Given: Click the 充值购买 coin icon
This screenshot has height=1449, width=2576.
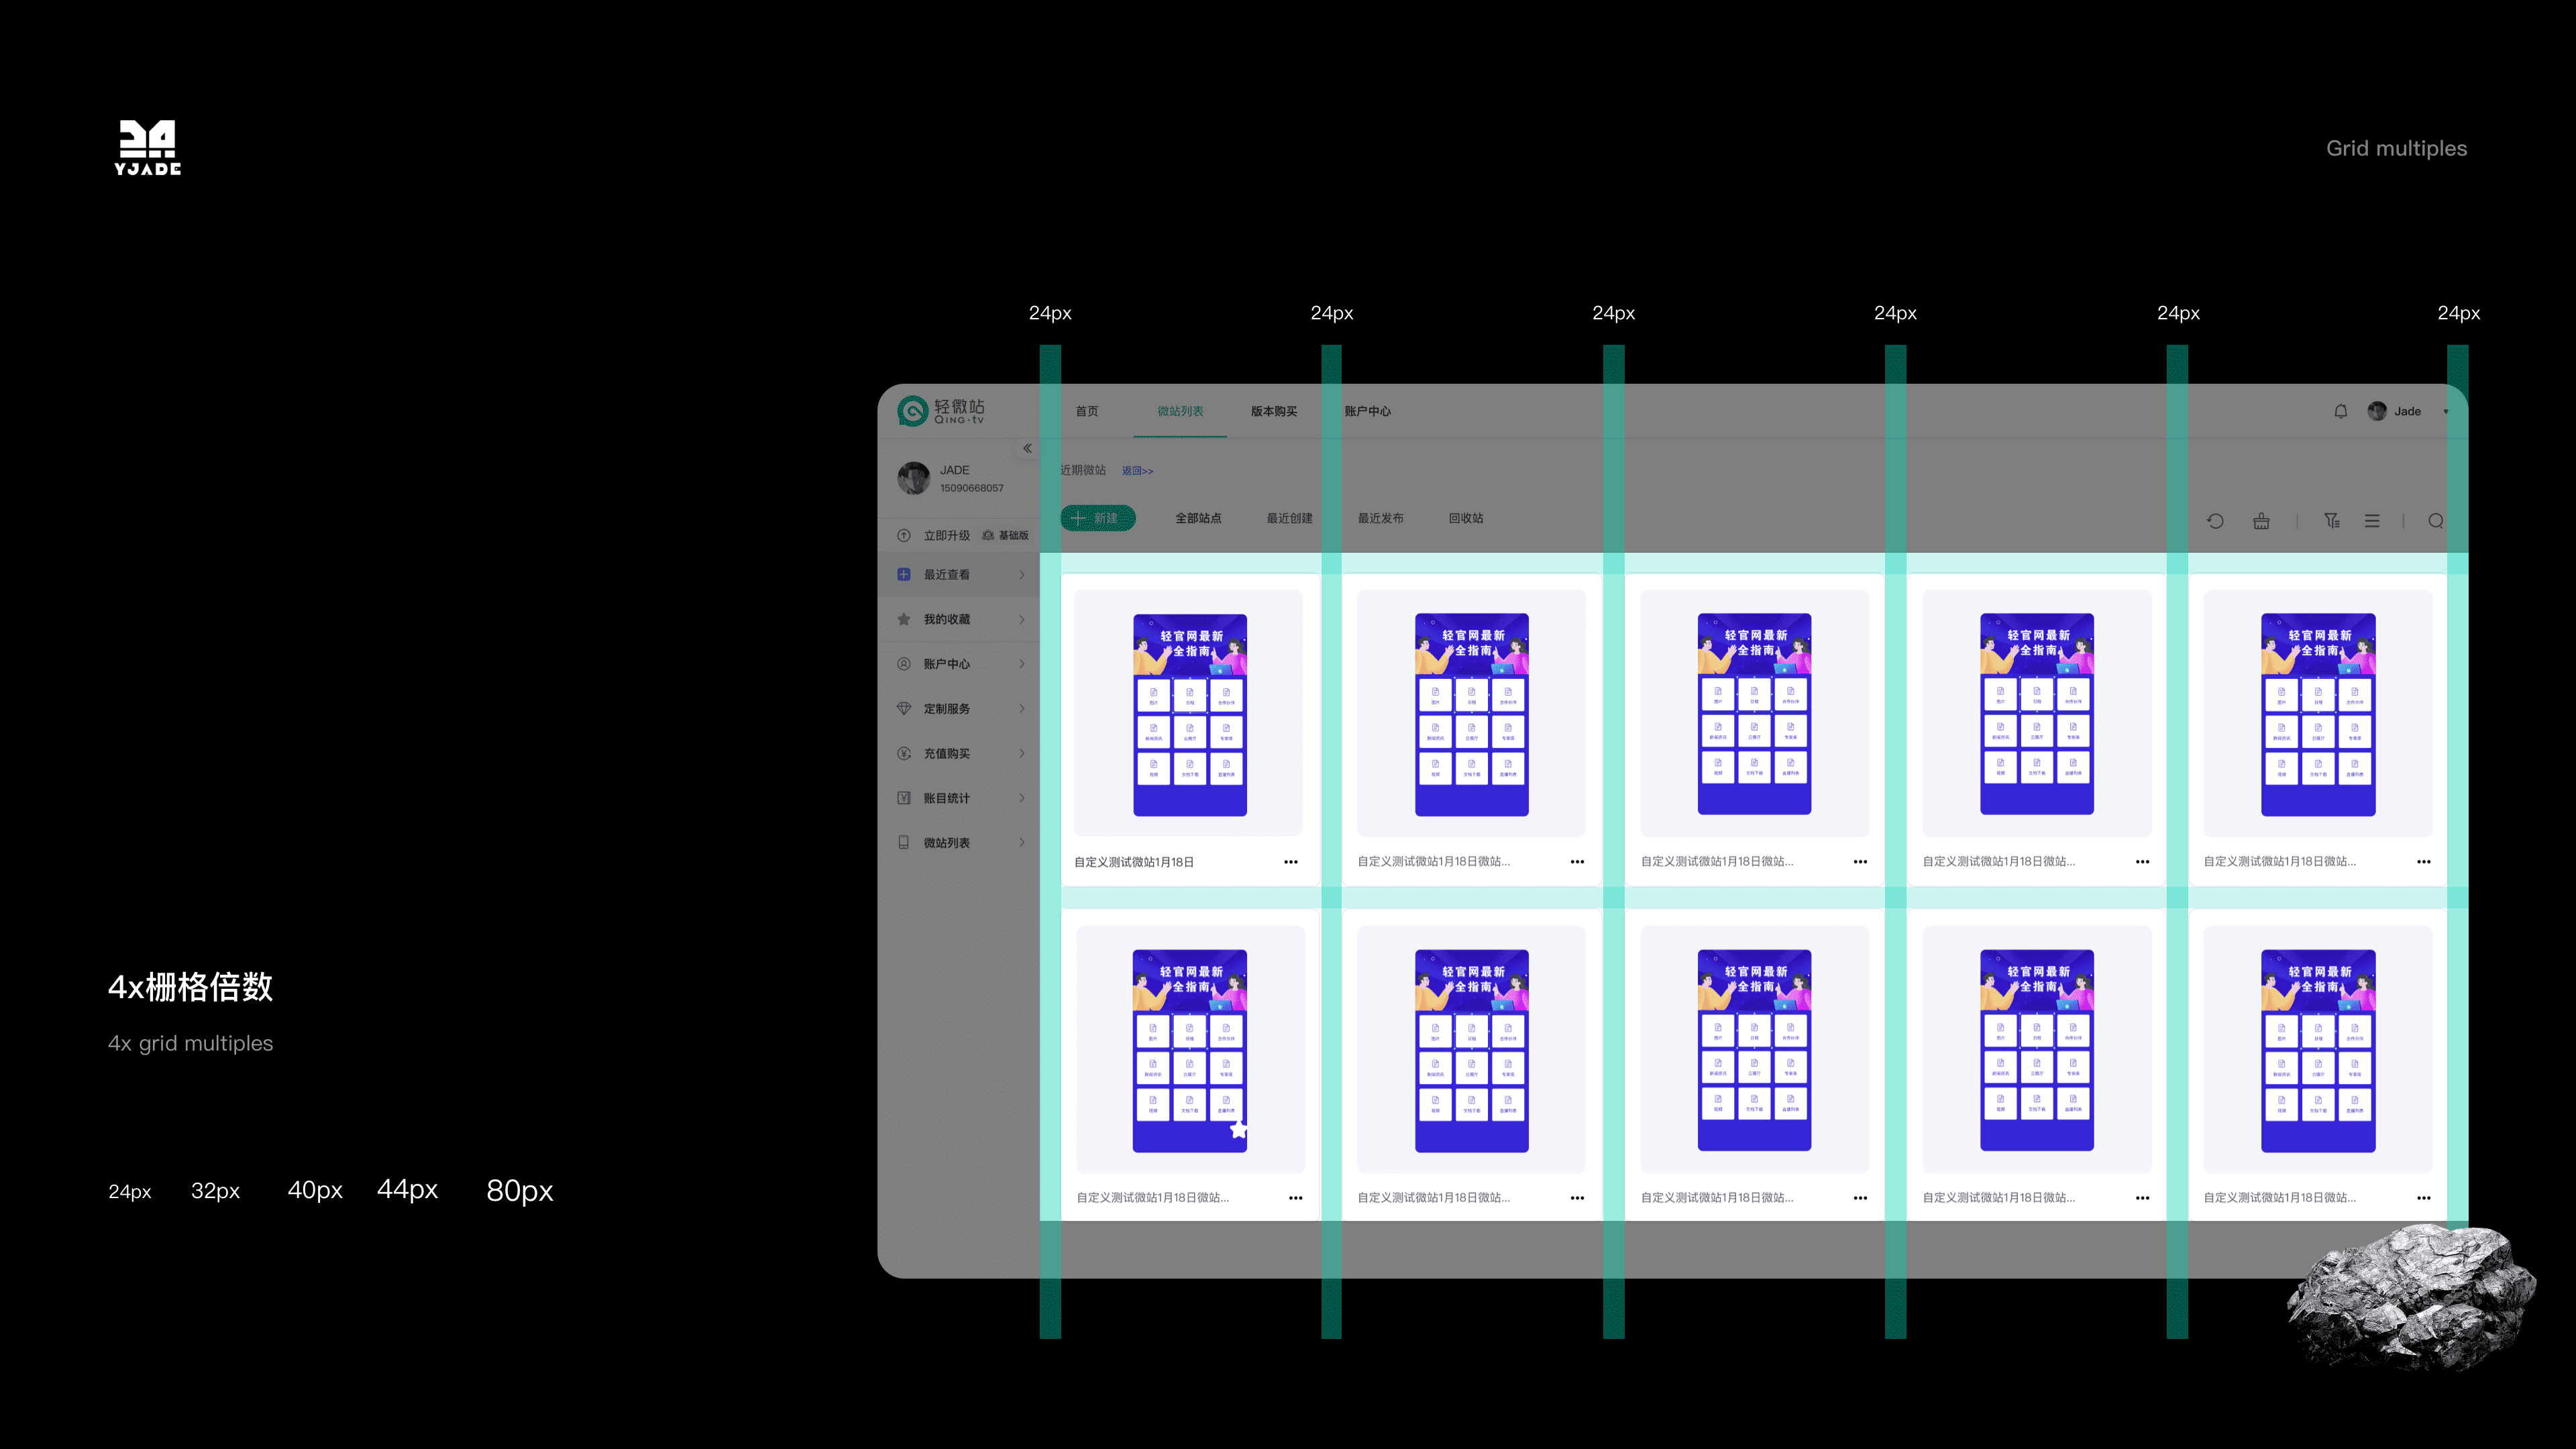Looking at the screenshot, I should (x=904, y=754).
